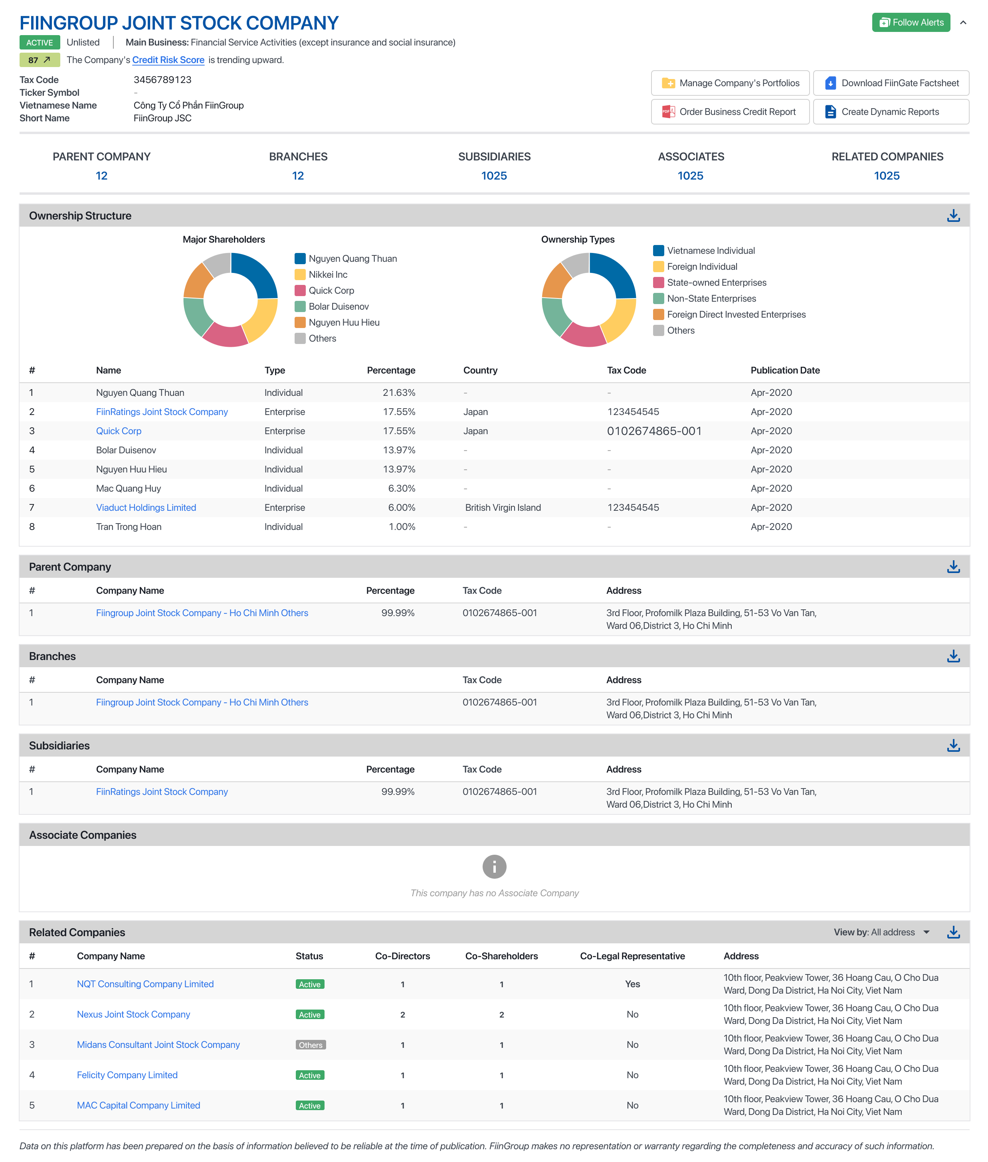
Task: Toggle Nguyen Quang Thuan legend swatch
Action: (x=300, y=259)
